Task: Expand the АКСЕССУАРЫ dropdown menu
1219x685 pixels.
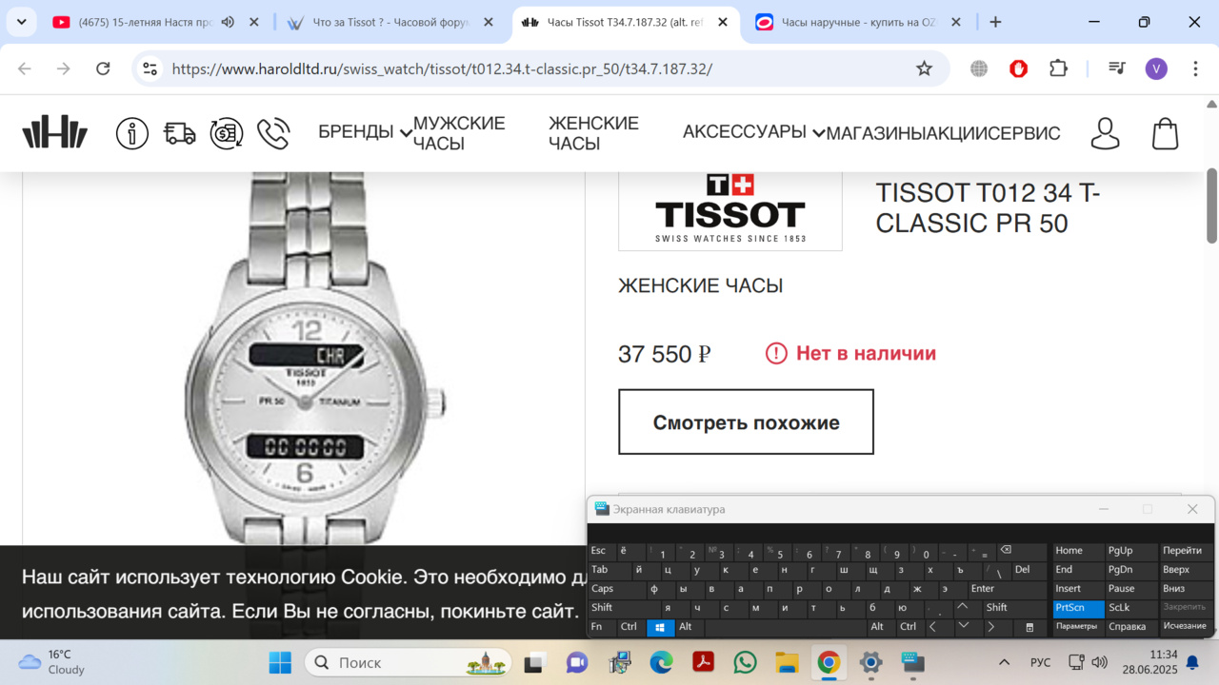Action: pyautogui.click(x=754, y=132)
